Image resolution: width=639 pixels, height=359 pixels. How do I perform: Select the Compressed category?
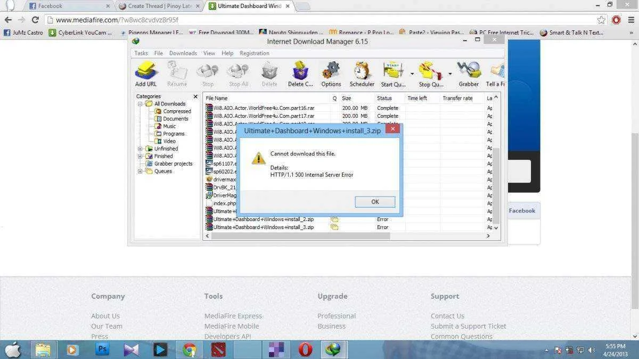(177, 111)
